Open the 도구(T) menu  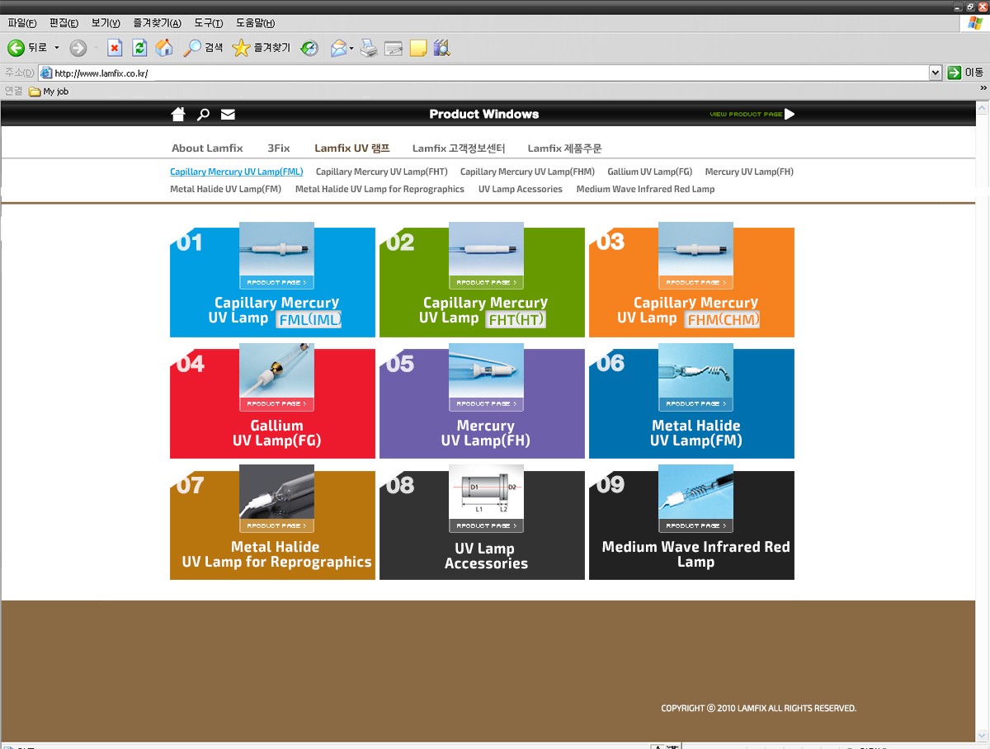208,23
